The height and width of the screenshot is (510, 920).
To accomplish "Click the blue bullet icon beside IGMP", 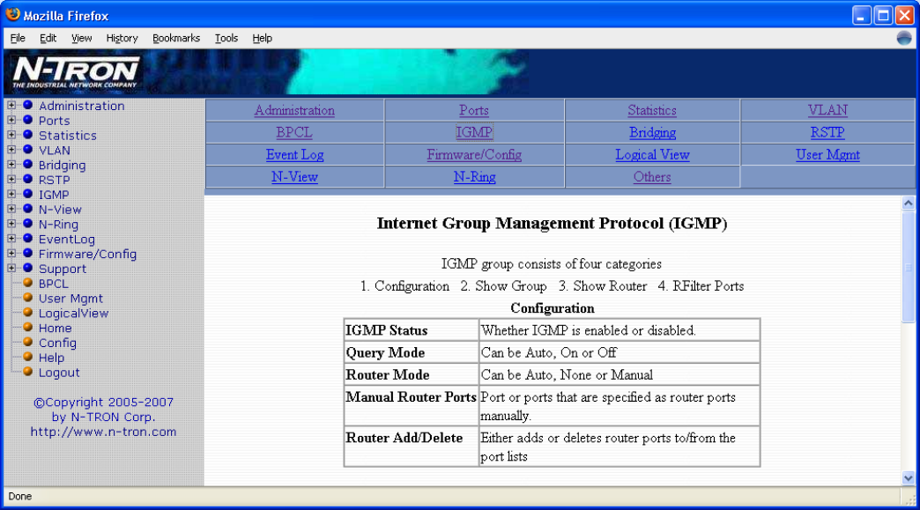I will (27, 195).
